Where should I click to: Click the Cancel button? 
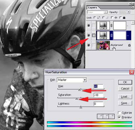point(125,89)
